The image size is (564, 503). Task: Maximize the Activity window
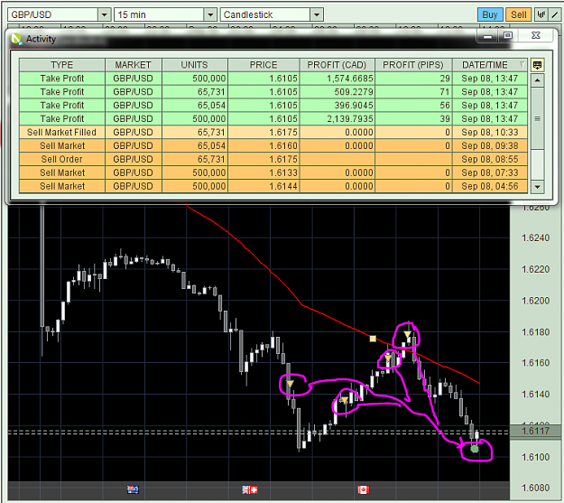(x=507, y=35)
